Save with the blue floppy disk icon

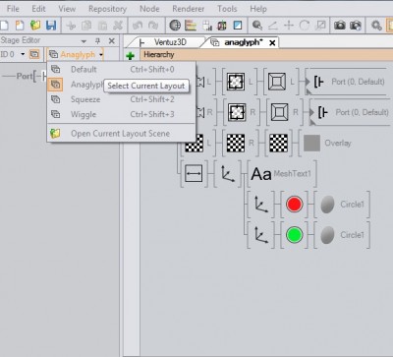tap(51, 26)
